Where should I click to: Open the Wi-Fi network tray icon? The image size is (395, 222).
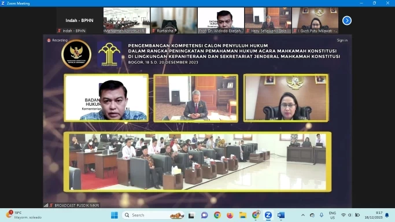(344, 215)
